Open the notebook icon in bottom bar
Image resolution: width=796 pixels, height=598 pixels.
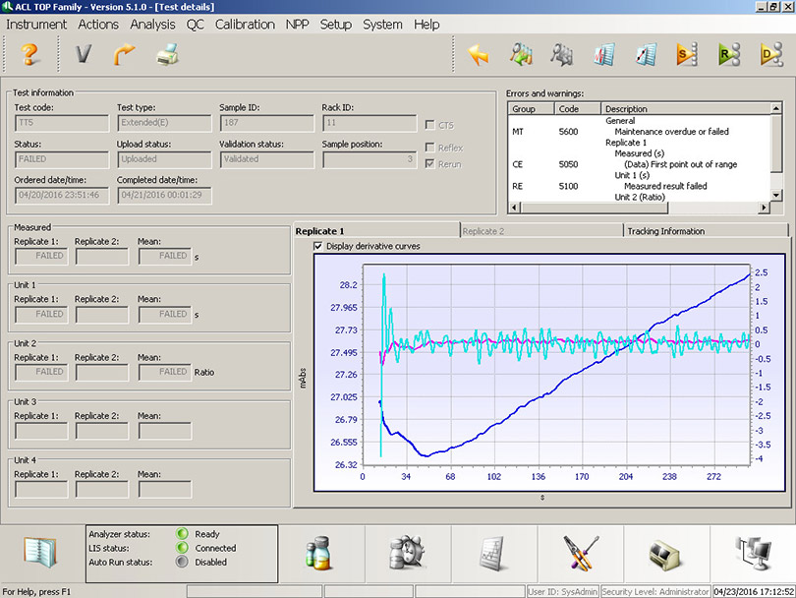point(40,553)
